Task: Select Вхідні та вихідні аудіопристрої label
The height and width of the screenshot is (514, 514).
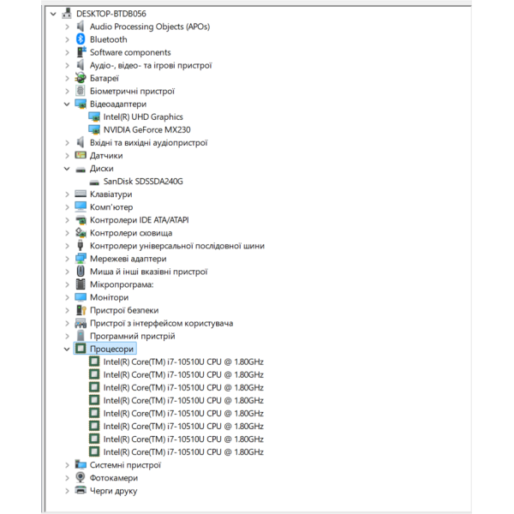Action: pos(149,142)
